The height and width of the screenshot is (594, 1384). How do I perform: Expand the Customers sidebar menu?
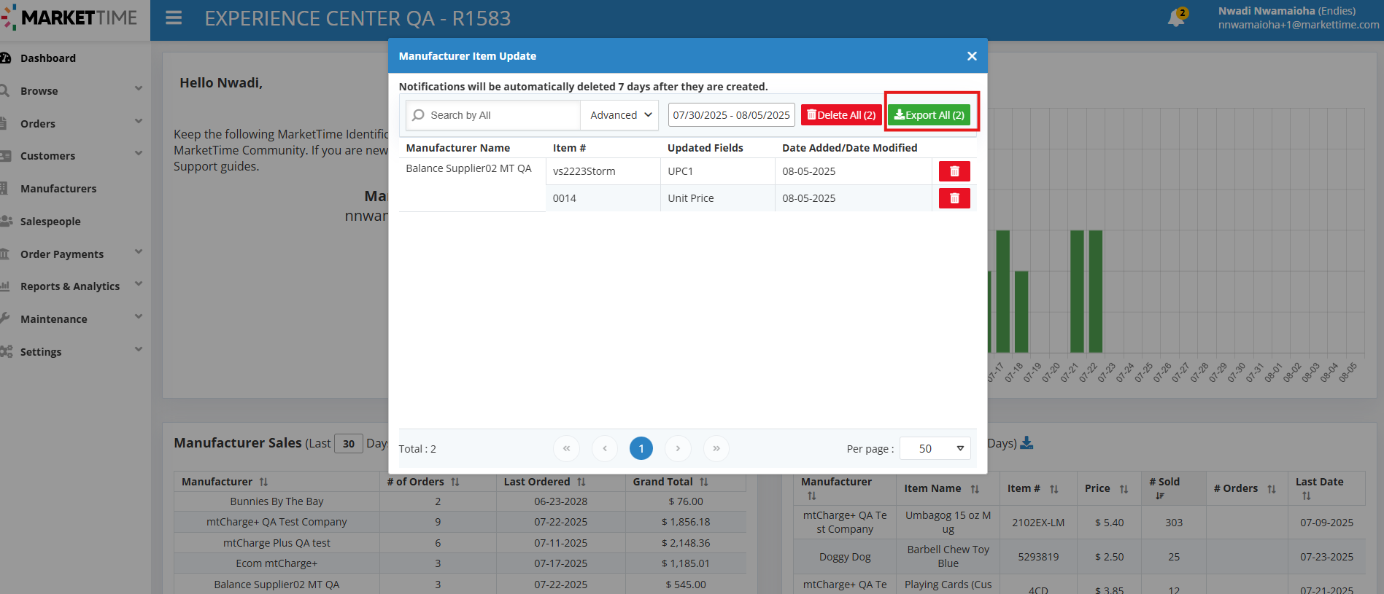(x=139, y=154)
